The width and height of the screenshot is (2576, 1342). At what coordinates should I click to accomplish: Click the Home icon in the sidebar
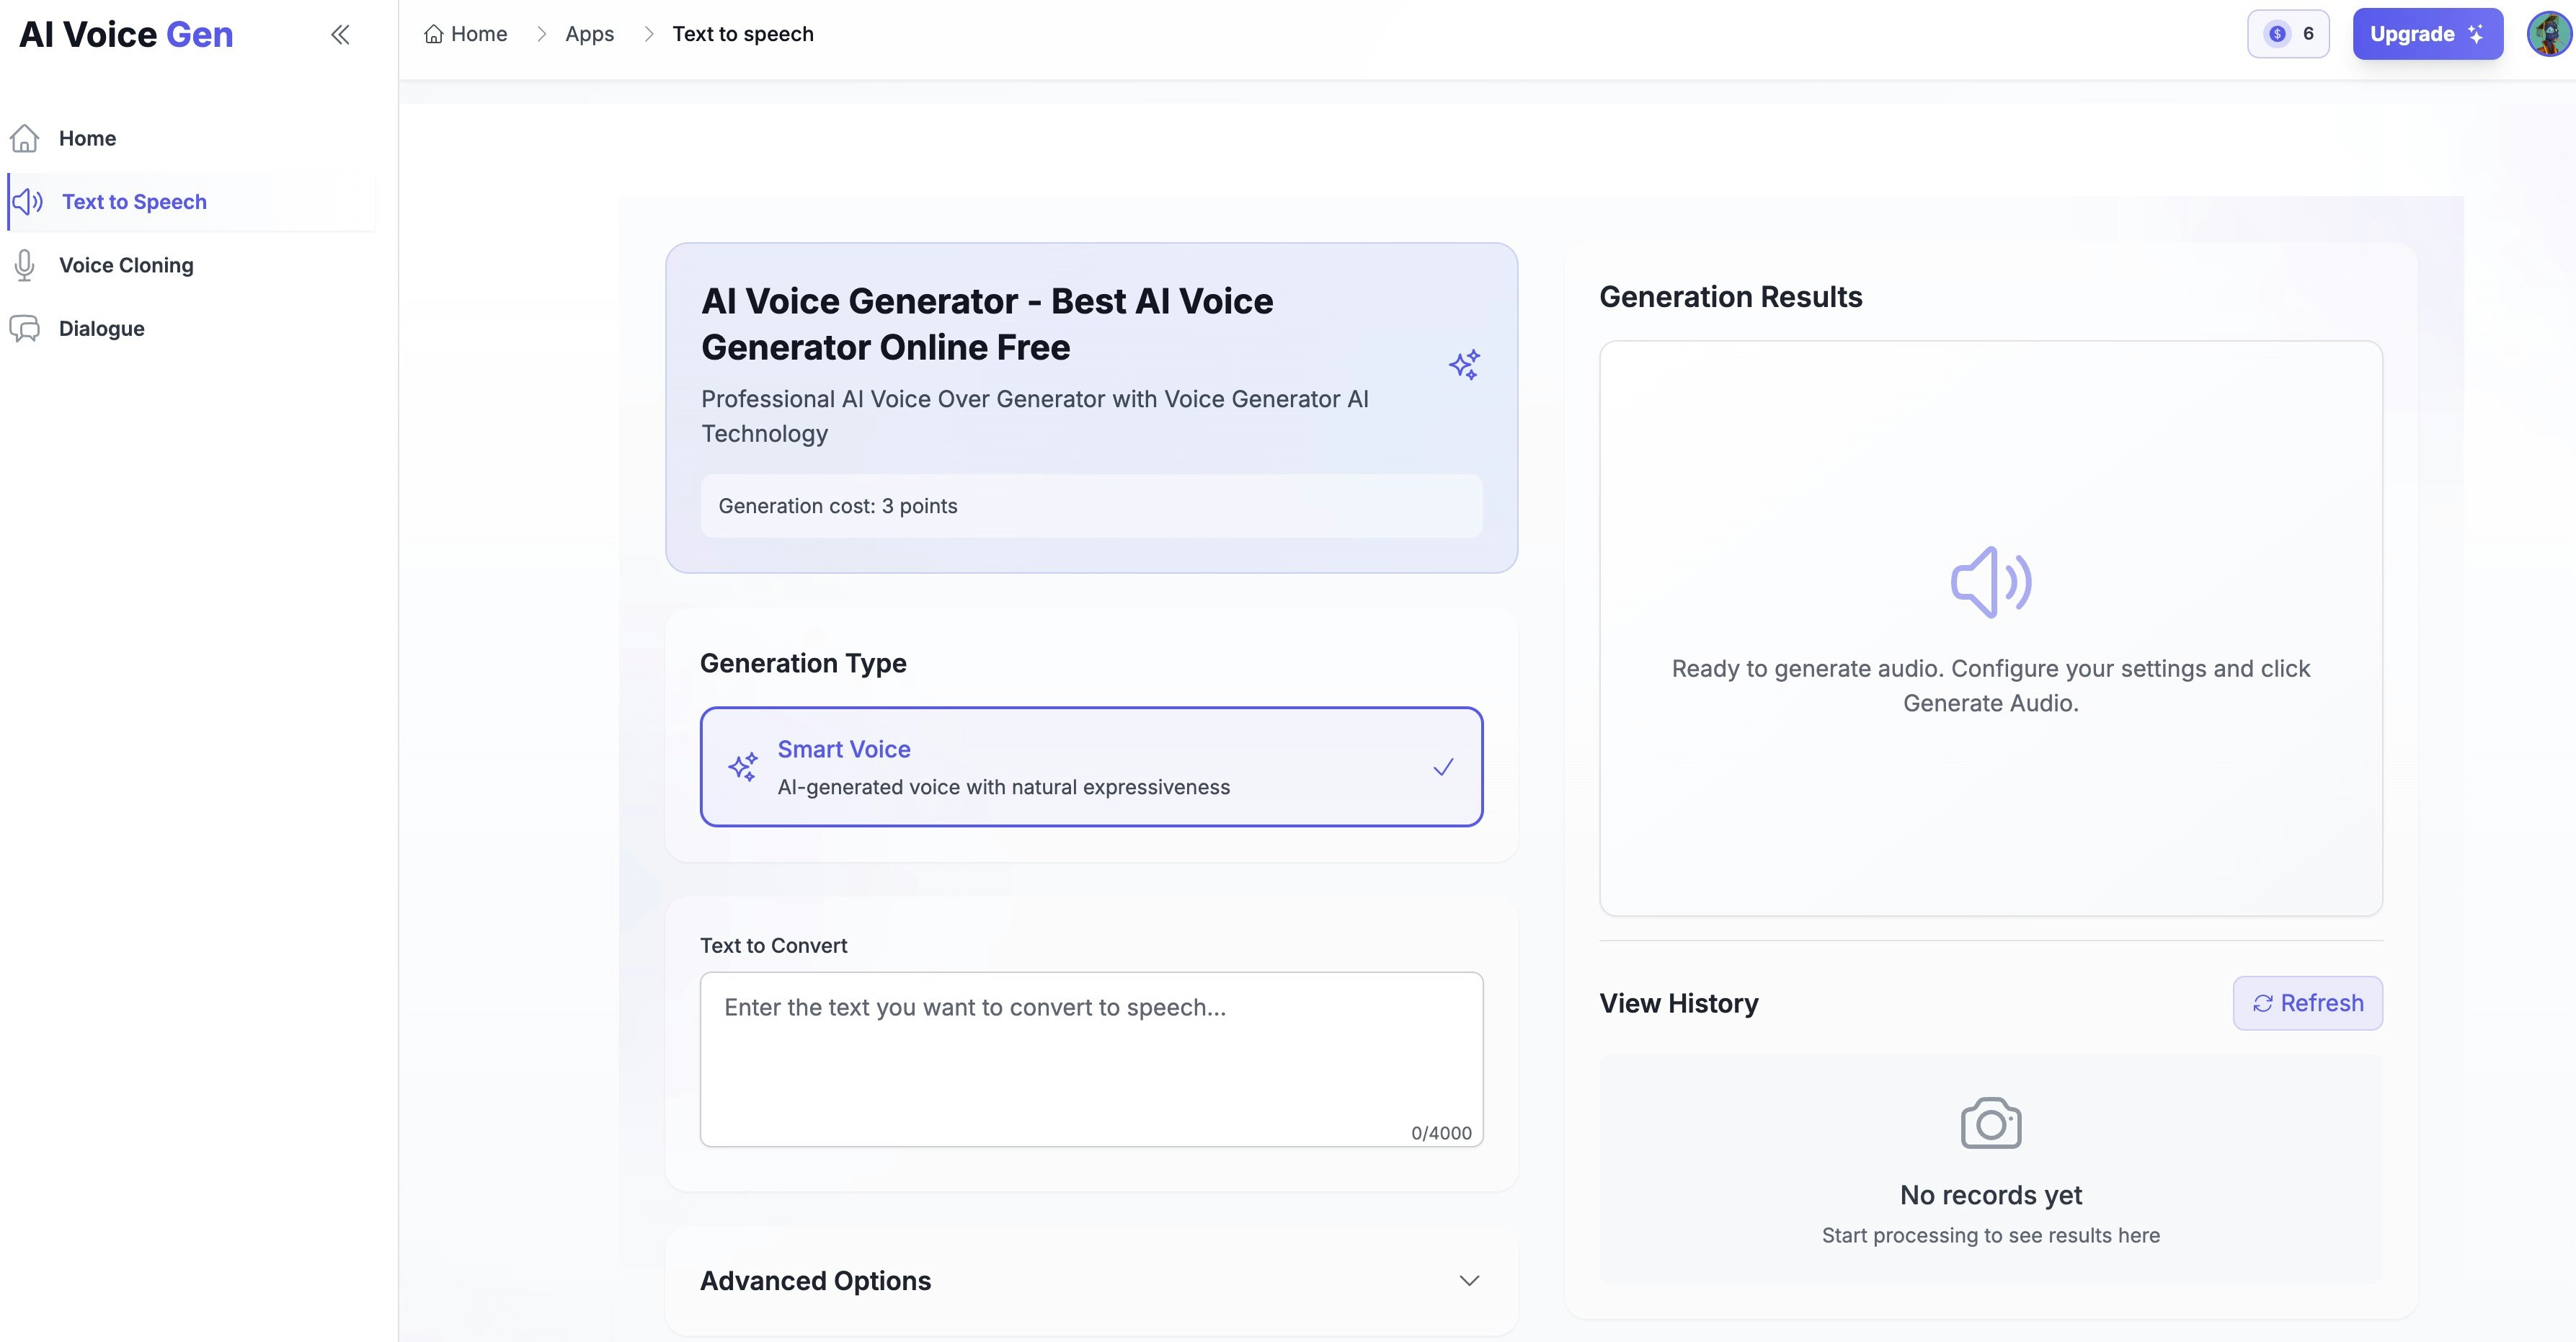(x=25, y=138)
